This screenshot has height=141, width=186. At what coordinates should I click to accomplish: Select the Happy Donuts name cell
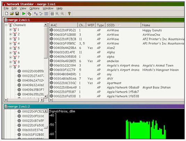pos(152,30)
